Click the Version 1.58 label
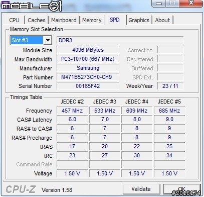Viewport: 204px width, 197px height. pos(57,190)
